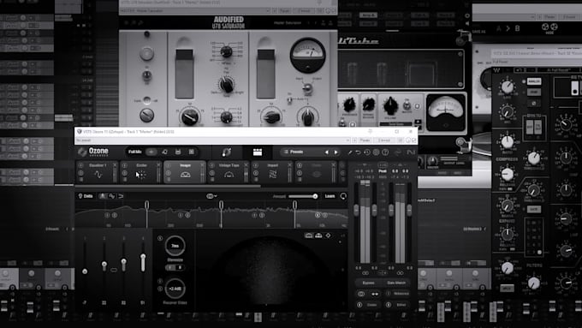
Task: Click the first crossover band handle
Action: (146, 205)
